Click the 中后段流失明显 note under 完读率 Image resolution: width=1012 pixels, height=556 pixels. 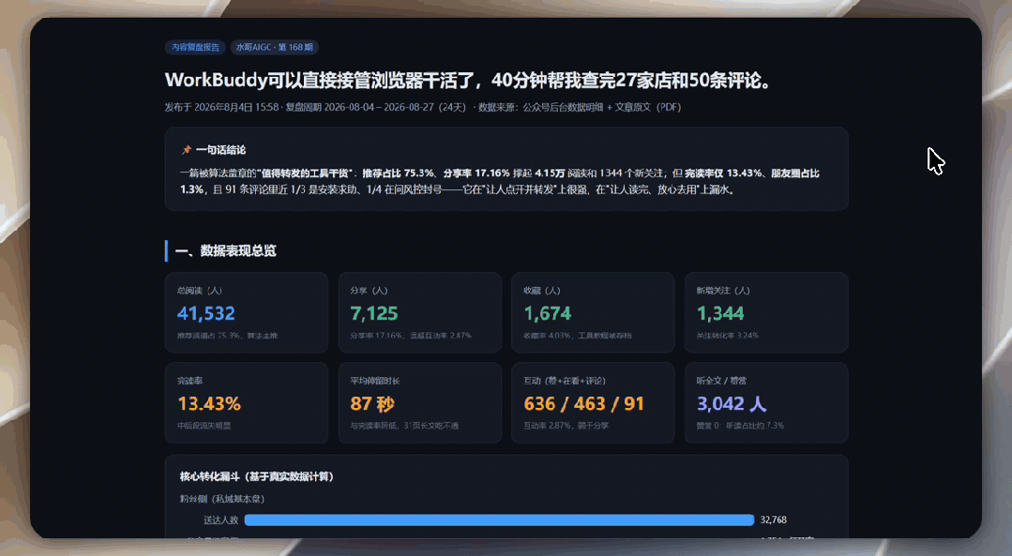coord(204,426)
